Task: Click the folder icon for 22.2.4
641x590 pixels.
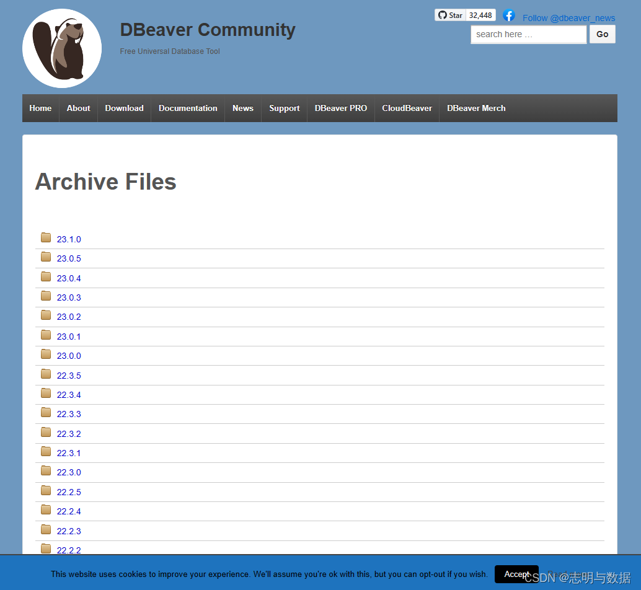Action: tap(46, 509)
